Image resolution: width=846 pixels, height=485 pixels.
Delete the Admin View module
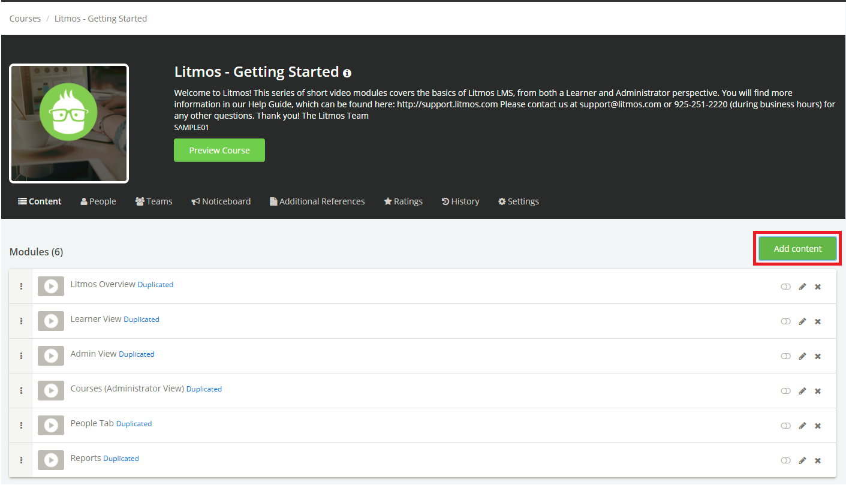(x=818, y=356)
